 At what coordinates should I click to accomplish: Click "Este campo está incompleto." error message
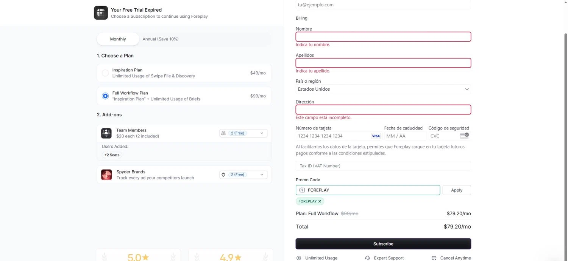coord(323,117)
